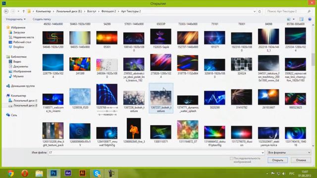The width and height of the screenshot is (317, 178).
Task: Click the Отмена button
Action: tap(301, 160)
